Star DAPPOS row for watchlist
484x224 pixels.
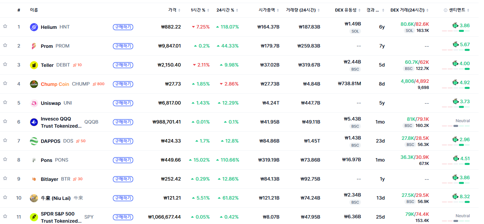(x=5, y=141)
